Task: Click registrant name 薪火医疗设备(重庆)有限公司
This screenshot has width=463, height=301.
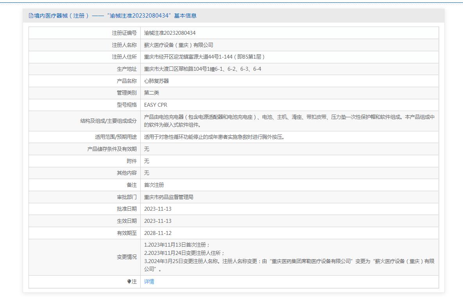Action: (179, 45)
